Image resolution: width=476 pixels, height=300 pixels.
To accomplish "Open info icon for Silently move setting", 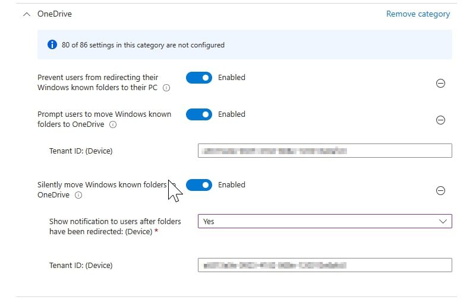I will click(78, 195).
